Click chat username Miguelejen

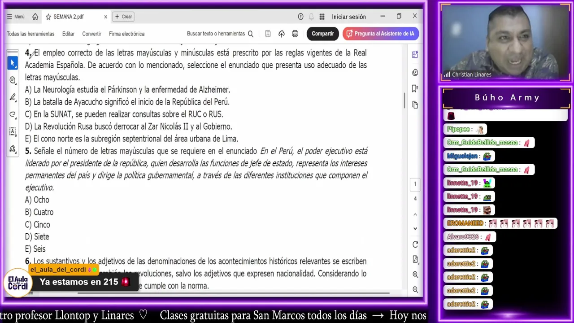462,156
